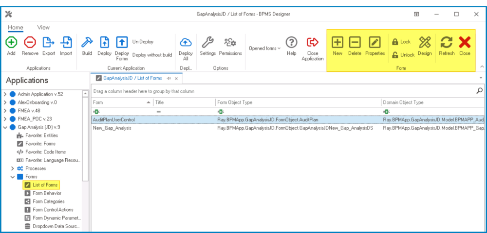Click the Form column filter cell

tap(122, 111)
